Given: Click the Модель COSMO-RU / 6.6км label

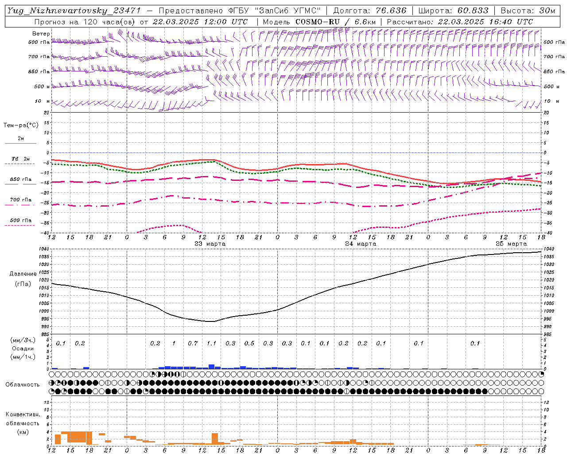Looking at the screenshot, I should [319, 22].
